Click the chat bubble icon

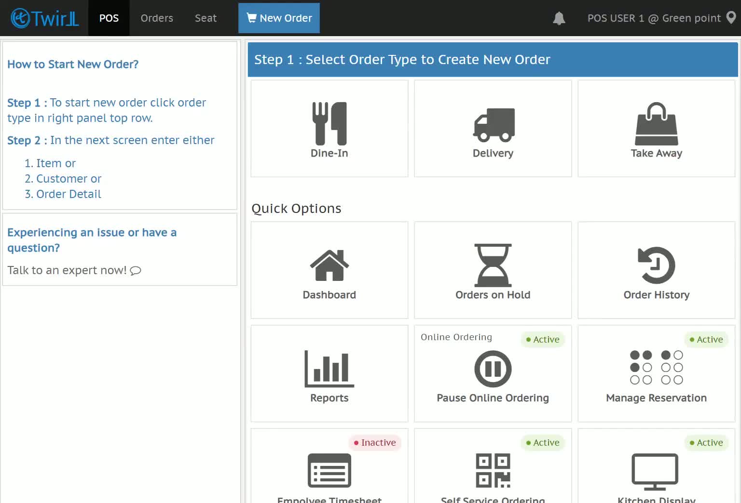point(136,271)
